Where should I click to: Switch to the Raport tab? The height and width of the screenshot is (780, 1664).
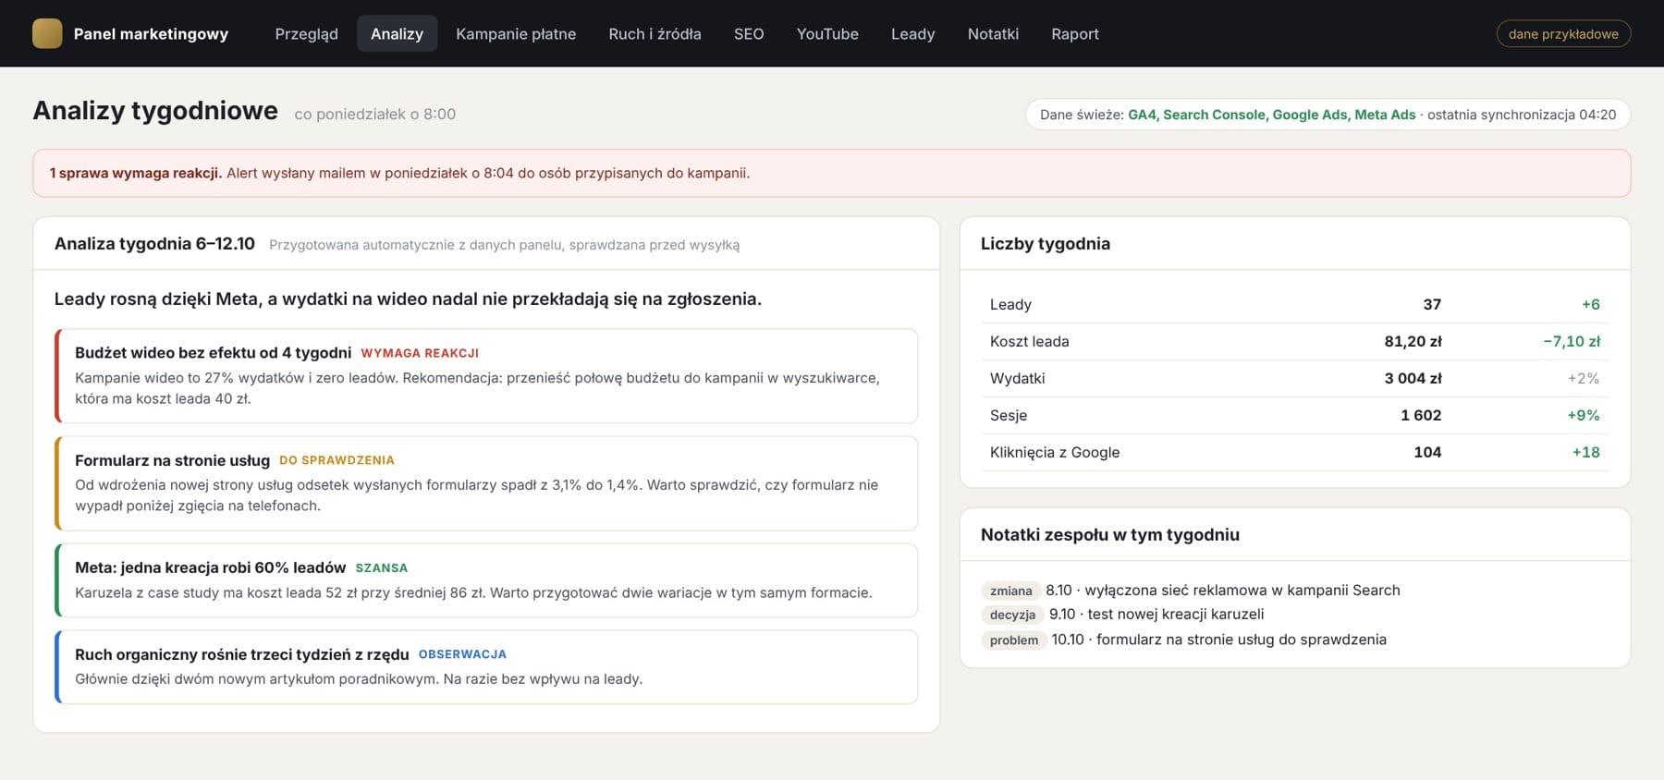1075,33
